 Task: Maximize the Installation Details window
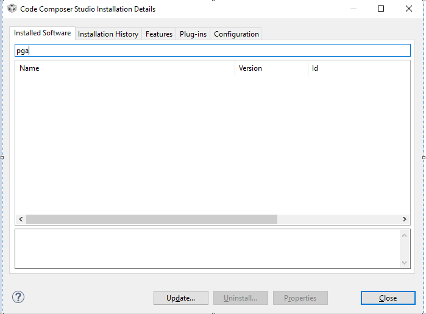point(381,9)
